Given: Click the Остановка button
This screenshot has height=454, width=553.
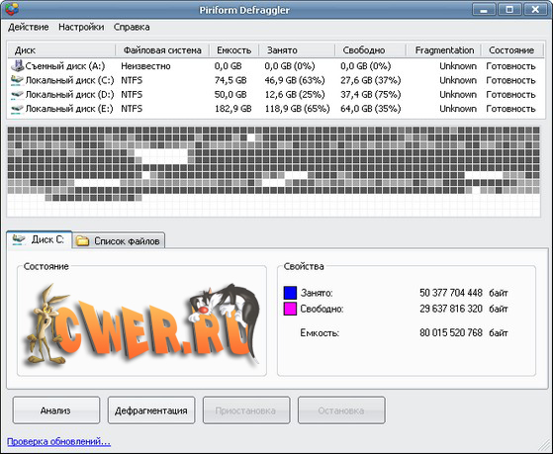Looking at the screenshot, I should (x=341, y=410).
